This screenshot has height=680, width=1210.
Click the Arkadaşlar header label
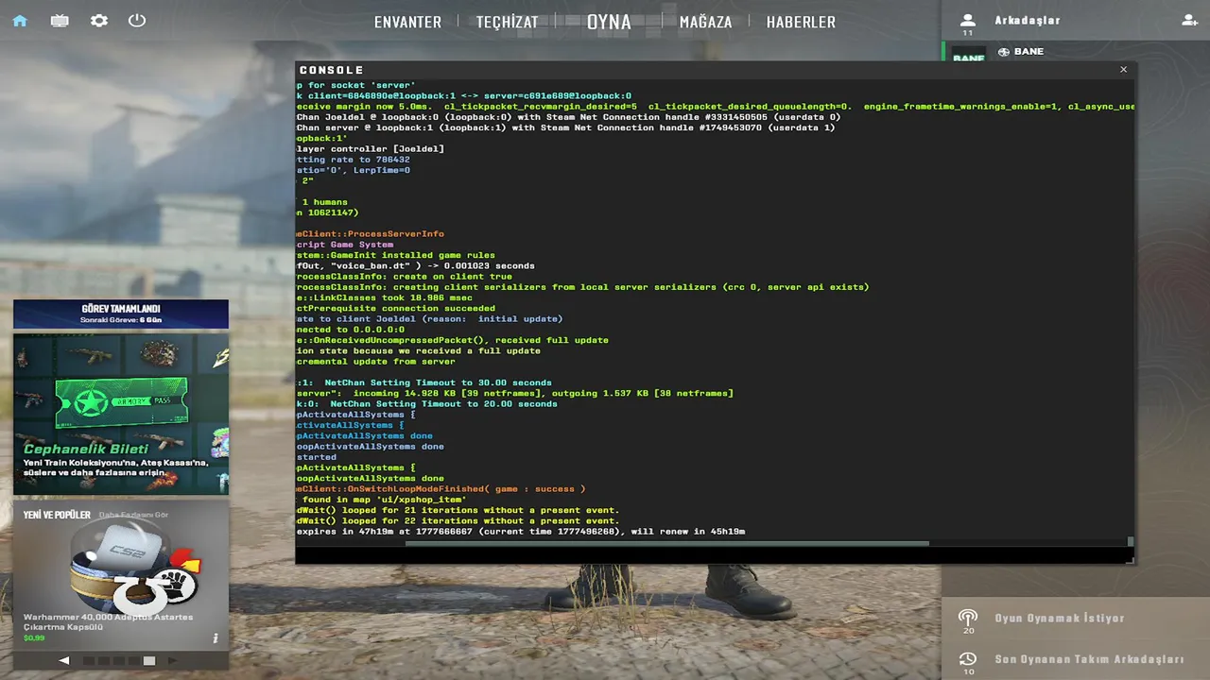coord(1027,20)
